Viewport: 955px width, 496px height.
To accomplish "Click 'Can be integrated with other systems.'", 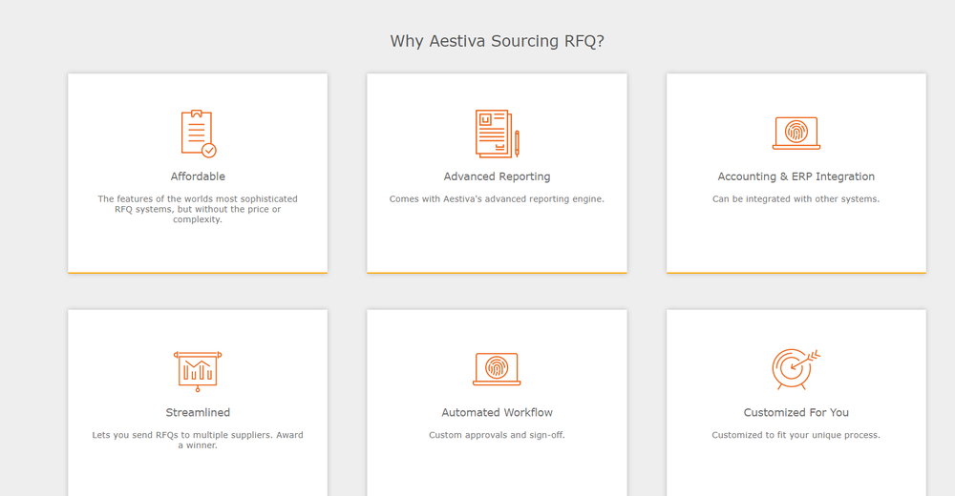I will pyautogui.click(x=796, y=199).
